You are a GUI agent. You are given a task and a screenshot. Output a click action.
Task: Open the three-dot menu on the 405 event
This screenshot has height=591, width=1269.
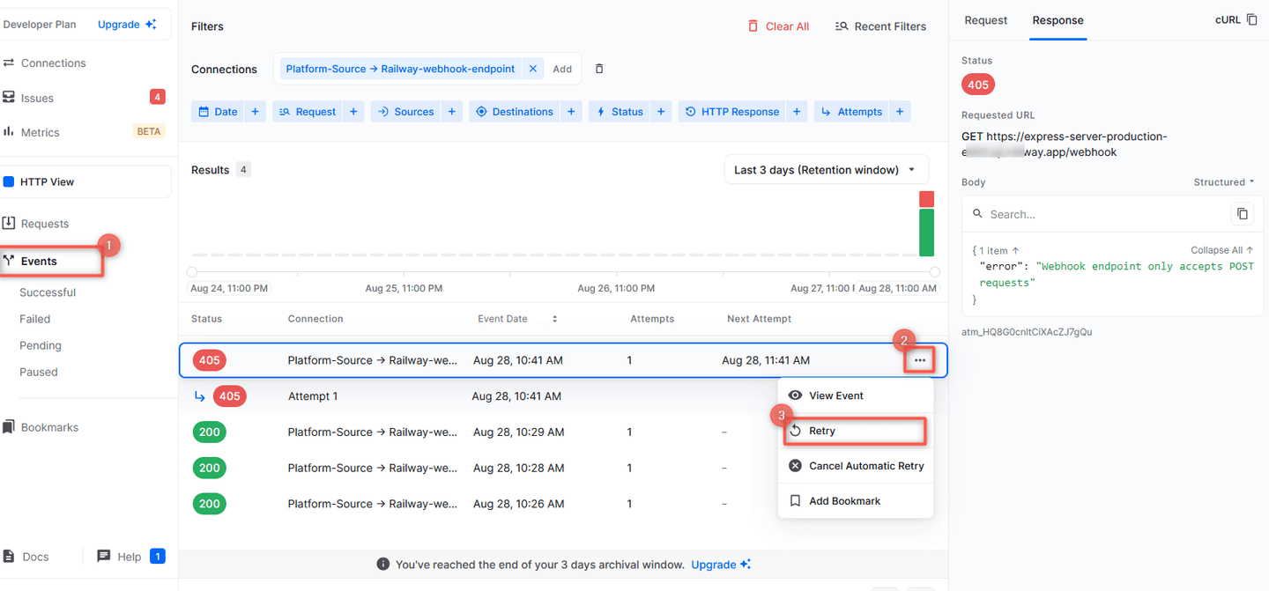(x=919, y=359)
